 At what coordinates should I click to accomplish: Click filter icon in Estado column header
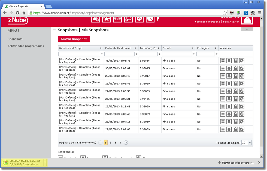(x=193, y=48)
